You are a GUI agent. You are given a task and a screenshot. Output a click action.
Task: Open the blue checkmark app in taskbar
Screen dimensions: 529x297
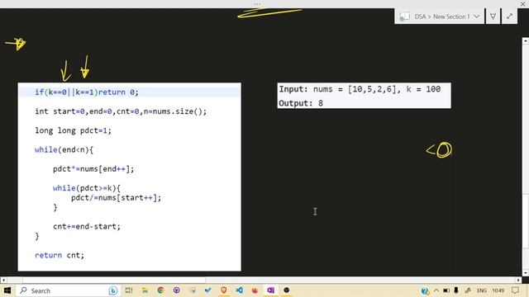pyautogui.click(x=207, y=290)
